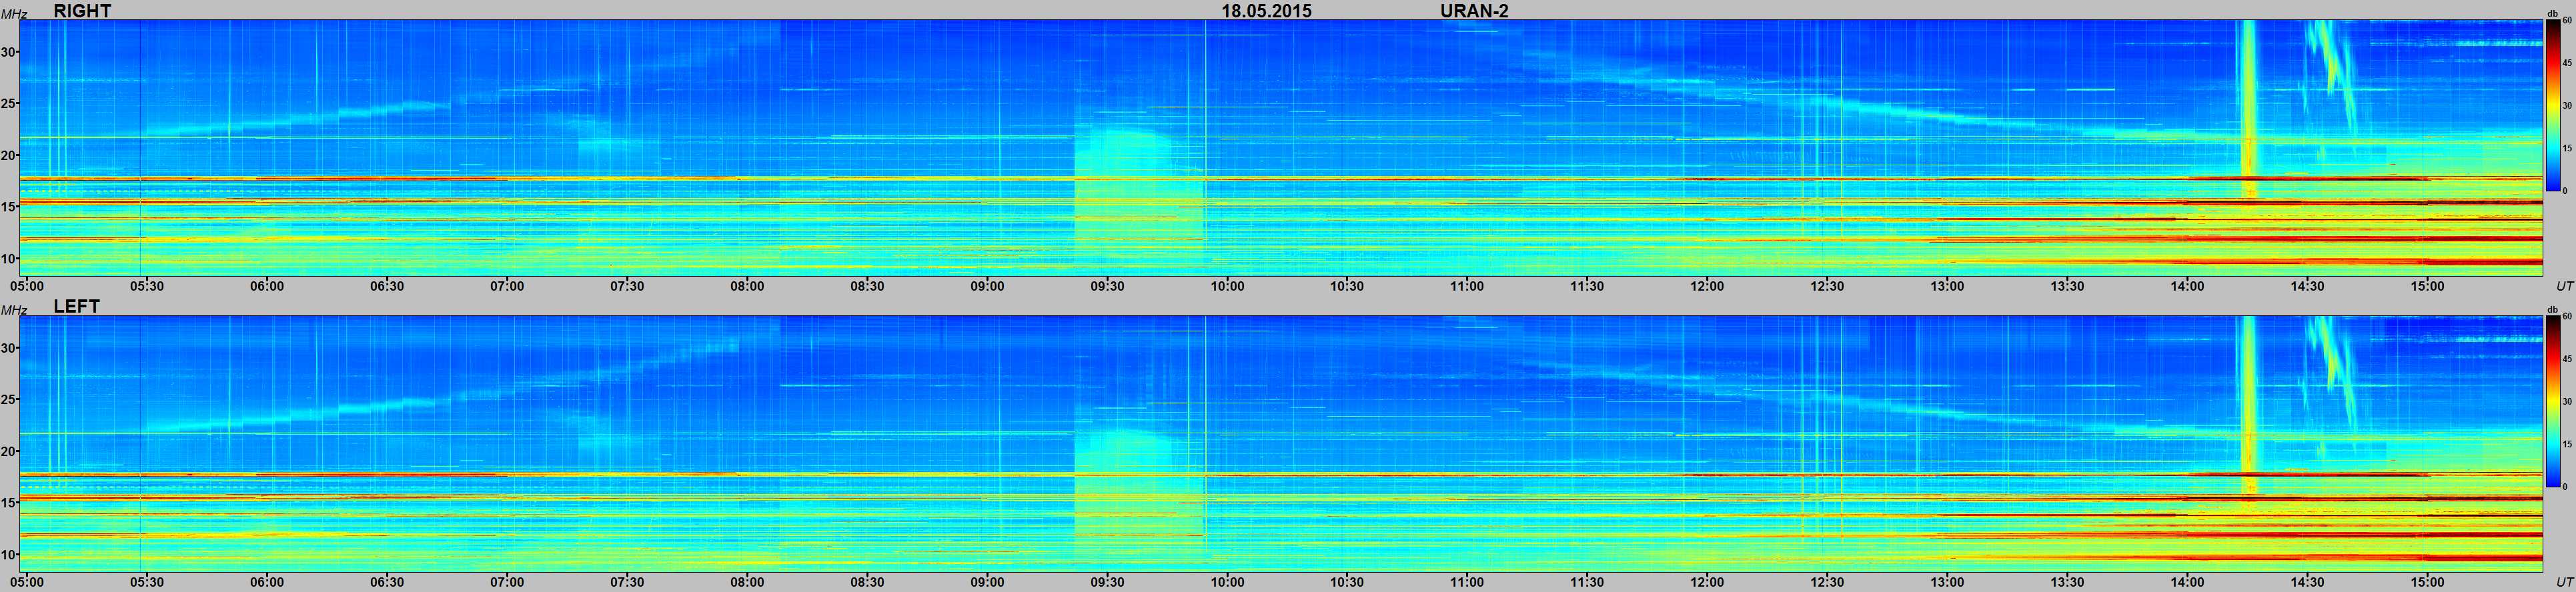Click the 07:30 tick under LEFT panel
The height and width of the screenshot is (592, 2576).
(627, 582)
